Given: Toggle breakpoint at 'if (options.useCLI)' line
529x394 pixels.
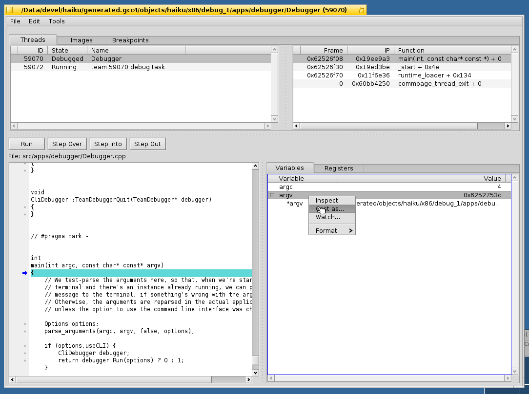Looking at the screenshot, I should click(x=24, y=346).
